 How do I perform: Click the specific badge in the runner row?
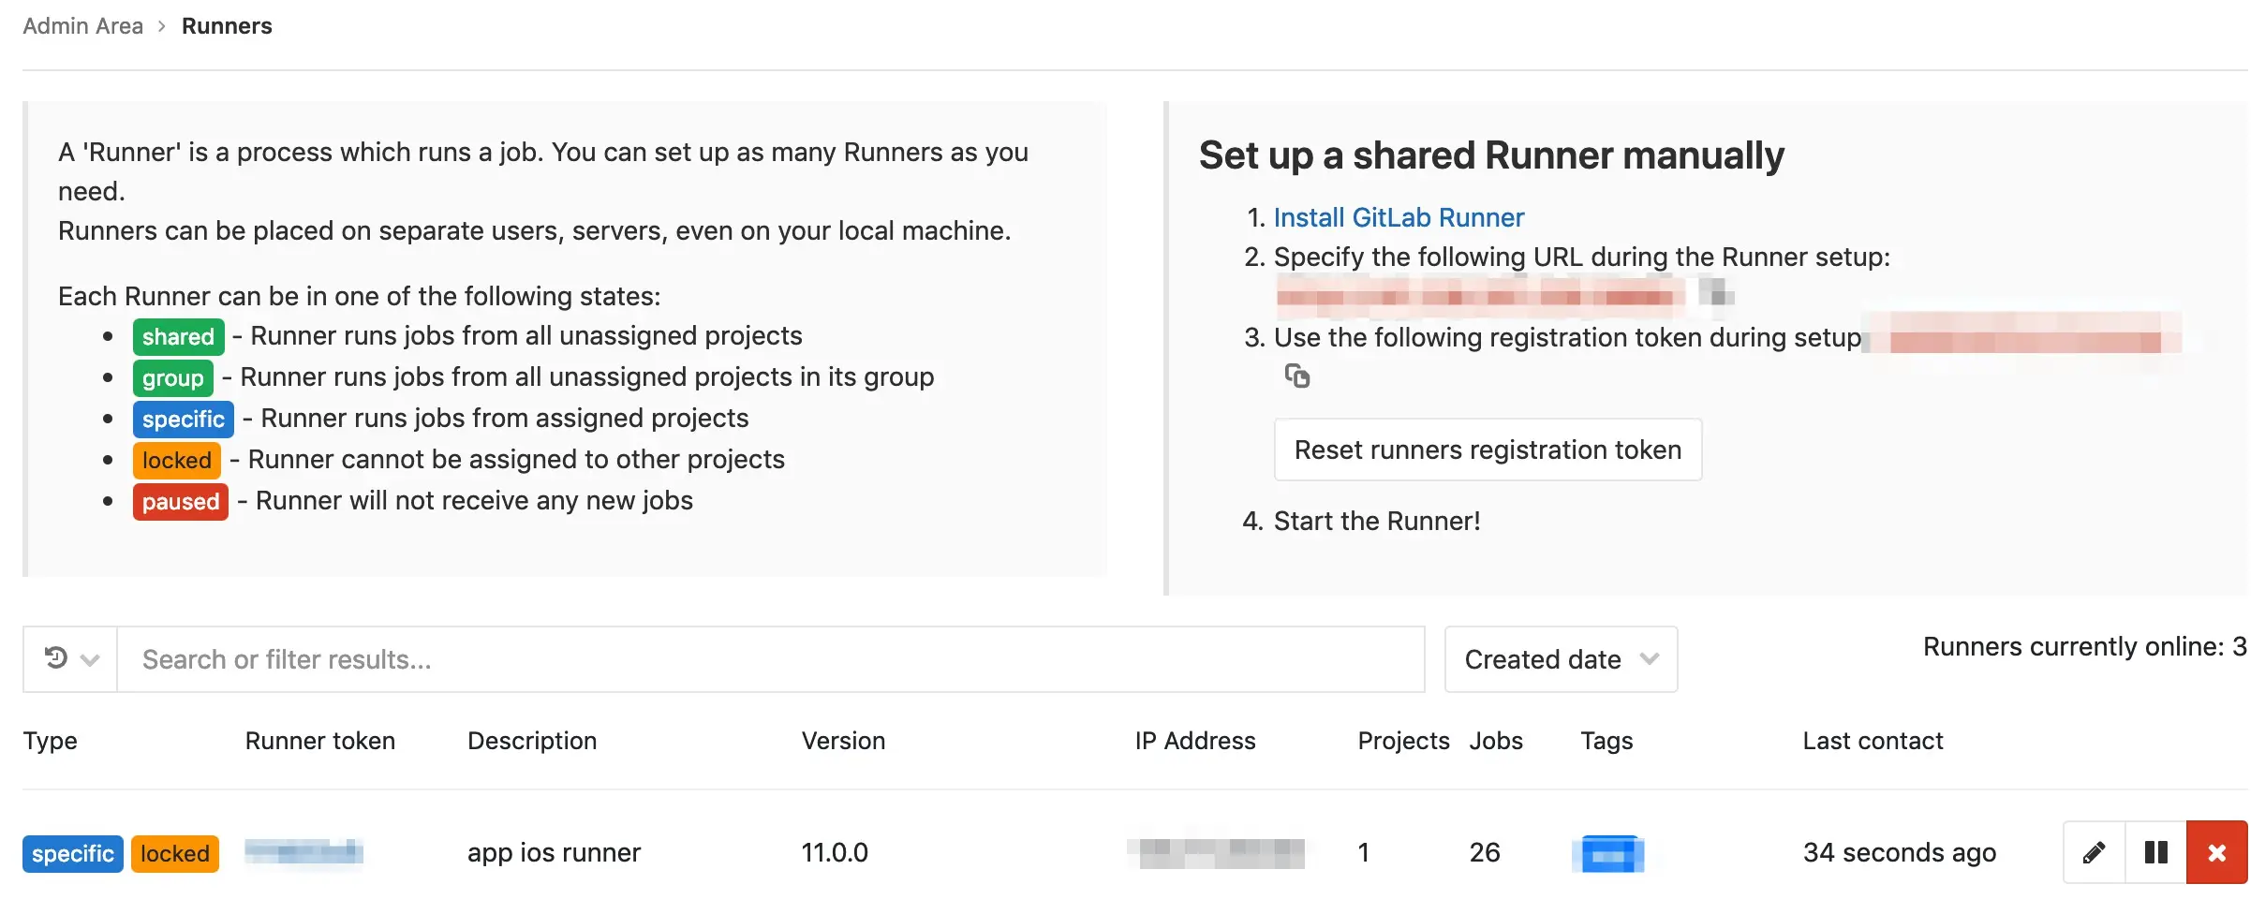coord(73,853)
